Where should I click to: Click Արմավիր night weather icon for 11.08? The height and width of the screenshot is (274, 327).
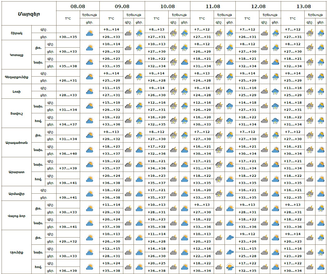coord(219,194)
